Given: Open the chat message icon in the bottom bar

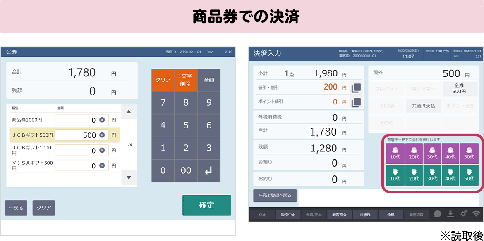Looking at the screenshot, I should pyautogui.click(x=437, y=214).
